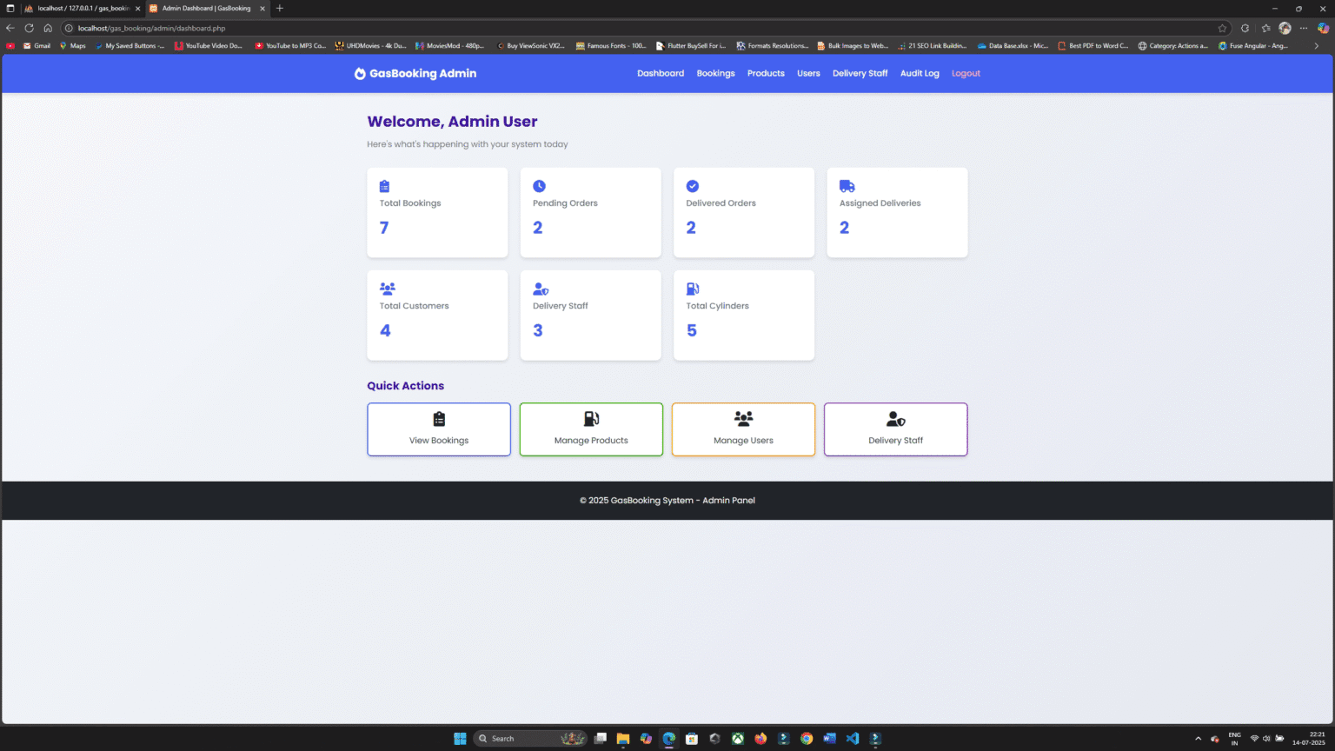Image resolution: width=1335 pixels, height=751 pixels.
Task: Click the GasBooking flame logo icon
Action: coord(360,74)
